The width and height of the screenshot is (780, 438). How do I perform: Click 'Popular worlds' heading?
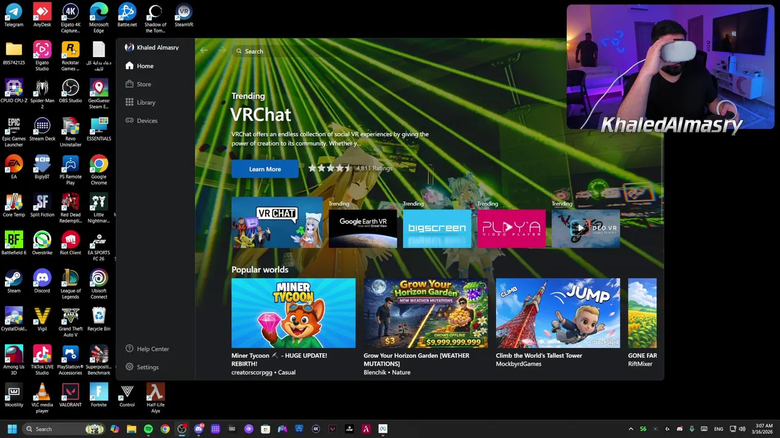[260, 269]
